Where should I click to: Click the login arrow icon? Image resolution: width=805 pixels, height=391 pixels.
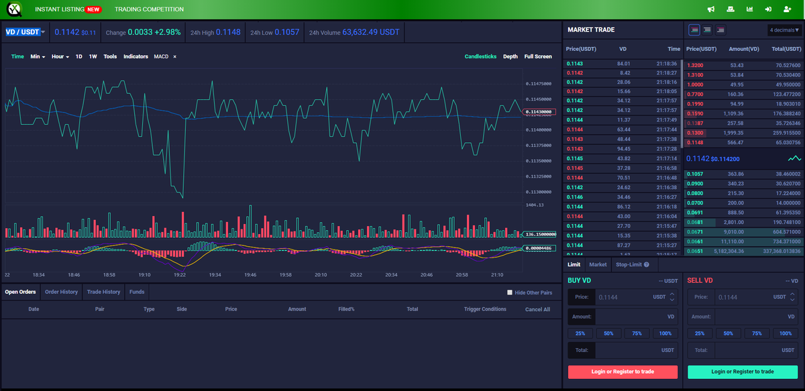(768, 9)
